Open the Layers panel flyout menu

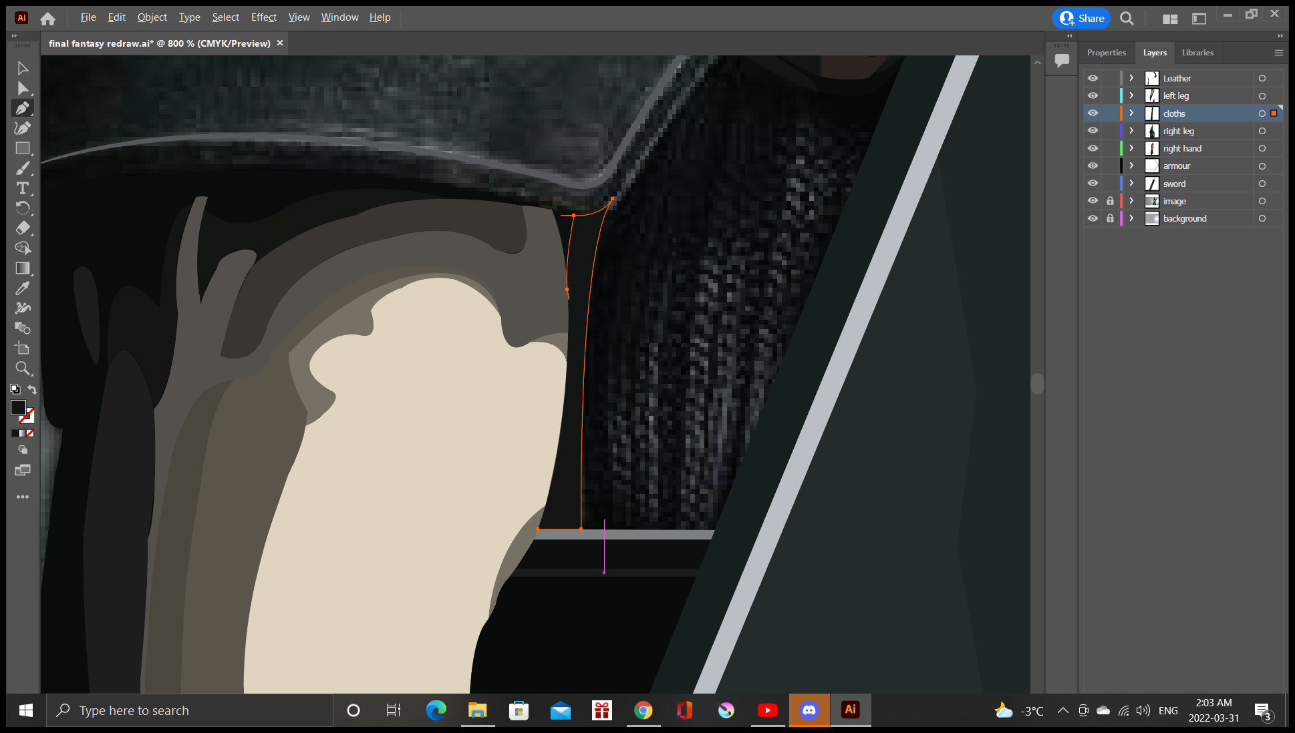click(x=1280, y=52)
